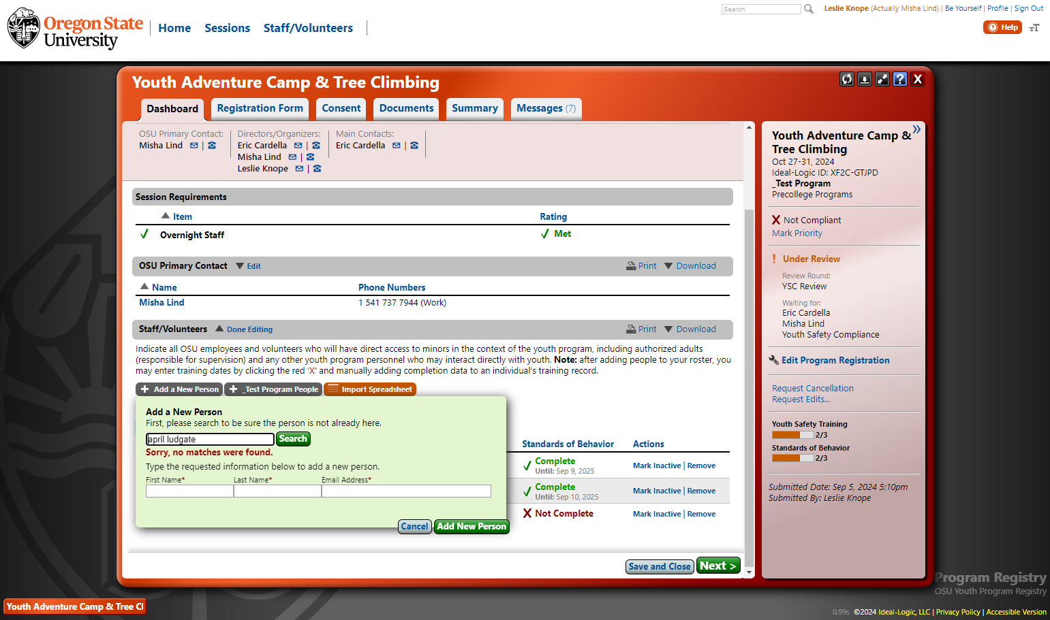Email Main Contact Eric Cardella envelope icon
The width and height of the screenshot is (1050, 620).
click(x=397, y=146)
